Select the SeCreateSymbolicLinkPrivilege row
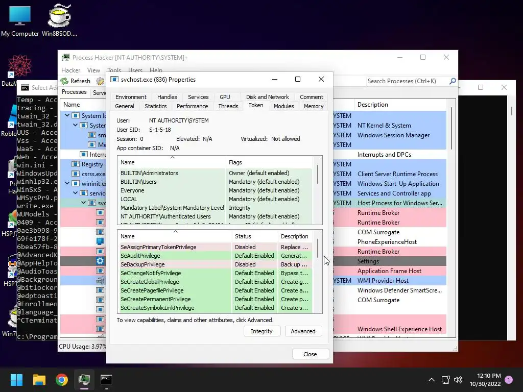523x392 pixels. 215,308
